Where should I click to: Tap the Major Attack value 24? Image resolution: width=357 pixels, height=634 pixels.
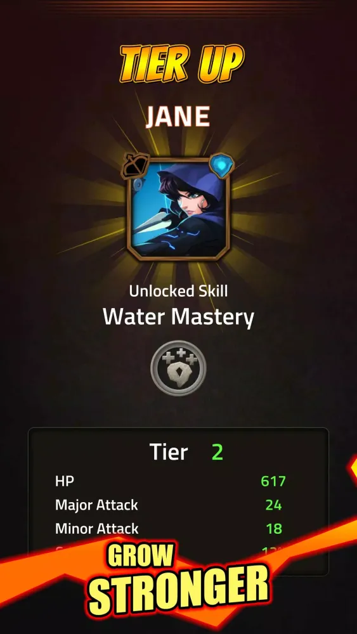tap(274, 505)
